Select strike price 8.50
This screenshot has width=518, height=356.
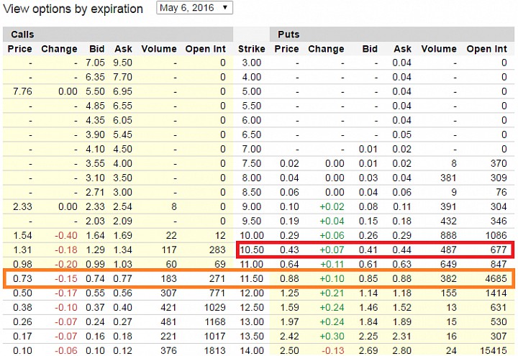(x=251, y=192)
